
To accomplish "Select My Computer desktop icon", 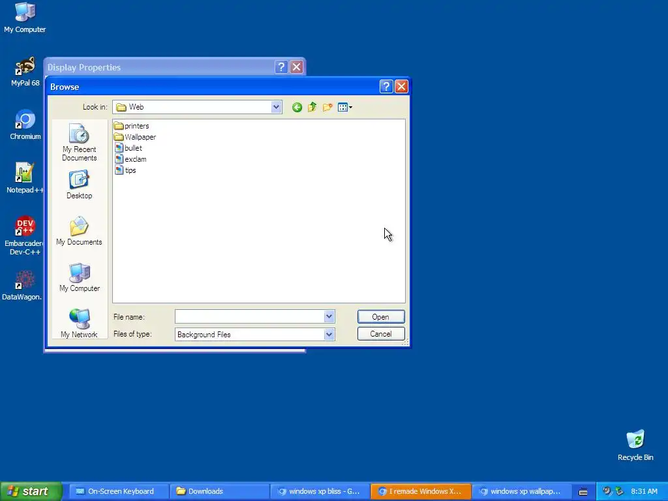I will coord(25,18).
